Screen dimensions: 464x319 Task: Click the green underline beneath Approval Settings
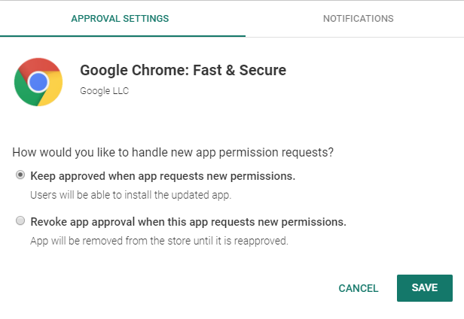[x=123, y=35]
